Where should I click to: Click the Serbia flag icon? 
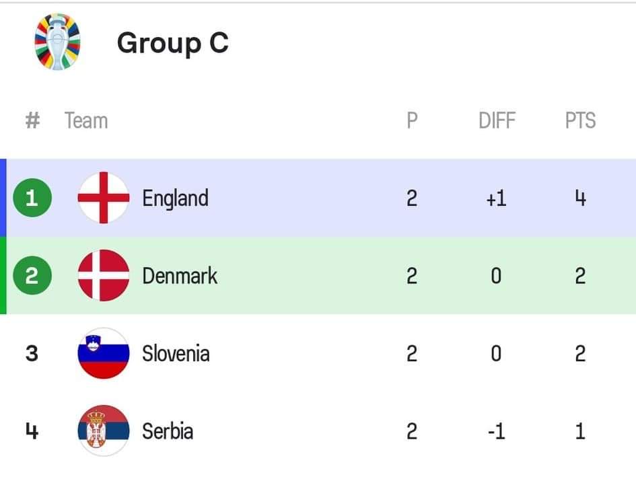pyautogui.click(x=103, y=431)
